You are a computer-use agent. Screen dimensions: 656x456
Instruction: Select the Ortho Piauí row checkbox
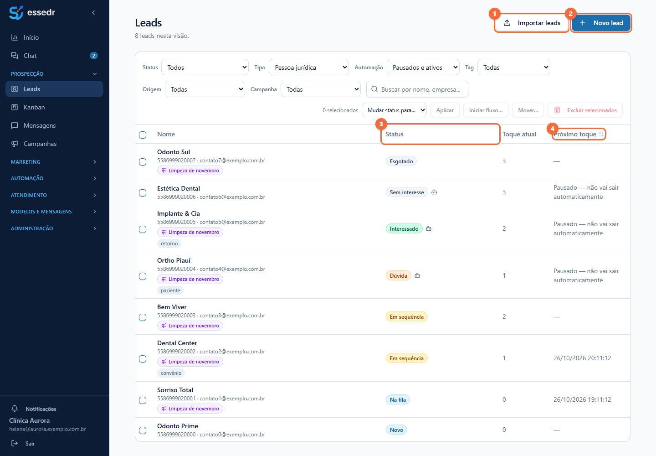(x=143, y=276)
